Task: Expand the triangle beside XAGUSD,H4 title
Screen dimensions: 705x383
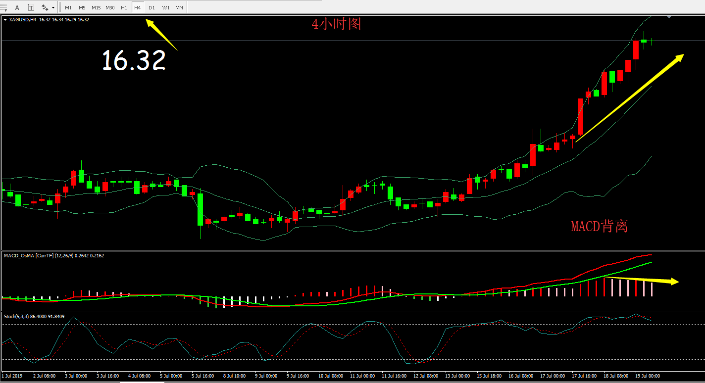Action: (x=5, y=20)
